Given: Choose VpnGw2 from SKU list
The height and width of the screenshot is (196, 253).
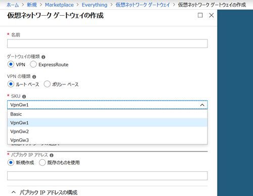Looking at the screenshot, I should (x=107, y=131).
